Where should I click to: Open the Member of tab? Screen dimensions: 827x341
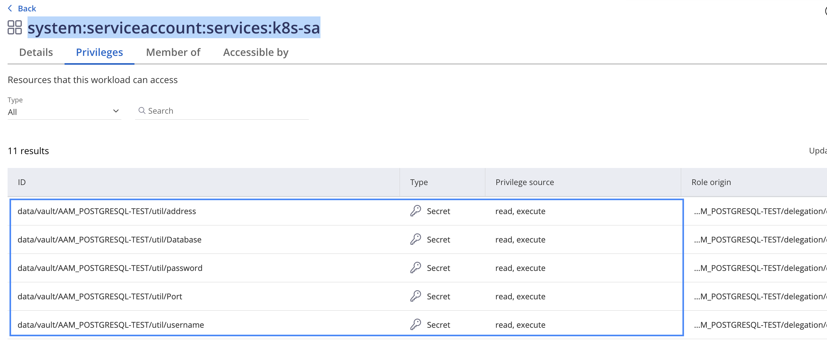pos(173,52)
